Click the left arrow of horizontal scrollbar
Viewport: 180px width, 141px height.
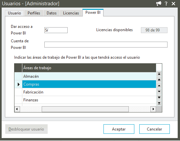coord(17,109)
